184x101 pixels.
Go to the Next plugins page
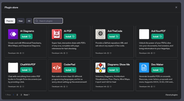pyautogui.click(x=27, y=95)
